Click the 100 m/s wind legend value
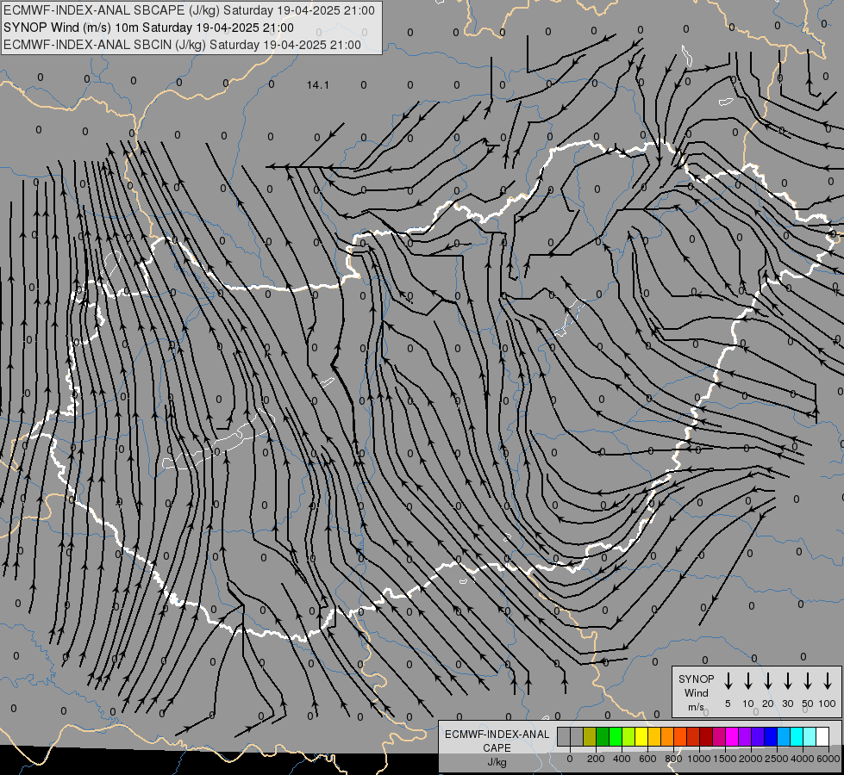 click(828, 704)
